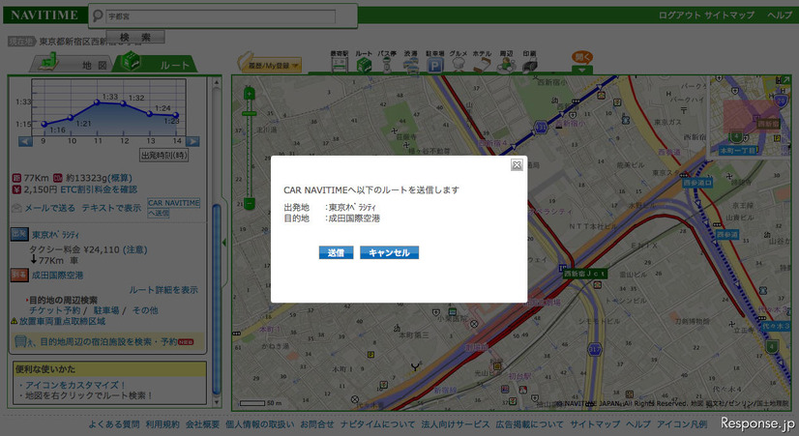Screen dimensions: 799x436
Task: Click the 出発時刻(時) label box
Action: pyautogui.click(x=164, y=155)
